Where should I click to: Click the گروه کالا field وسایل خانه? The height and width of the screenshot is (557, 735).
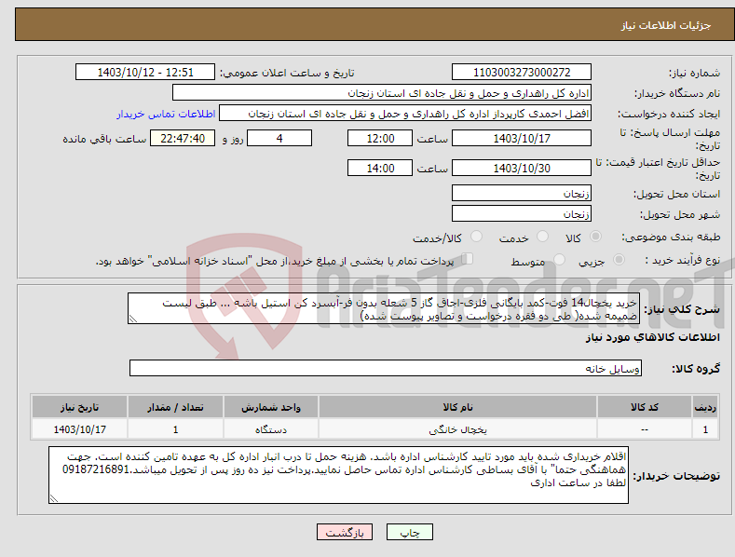(386, 369)
